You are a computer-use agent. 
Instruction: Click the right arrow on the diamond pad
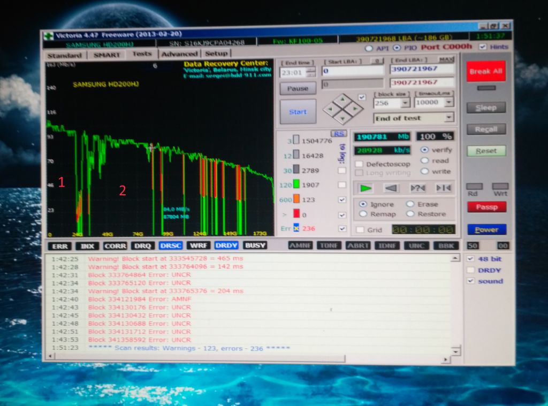[x=355, y=109]
